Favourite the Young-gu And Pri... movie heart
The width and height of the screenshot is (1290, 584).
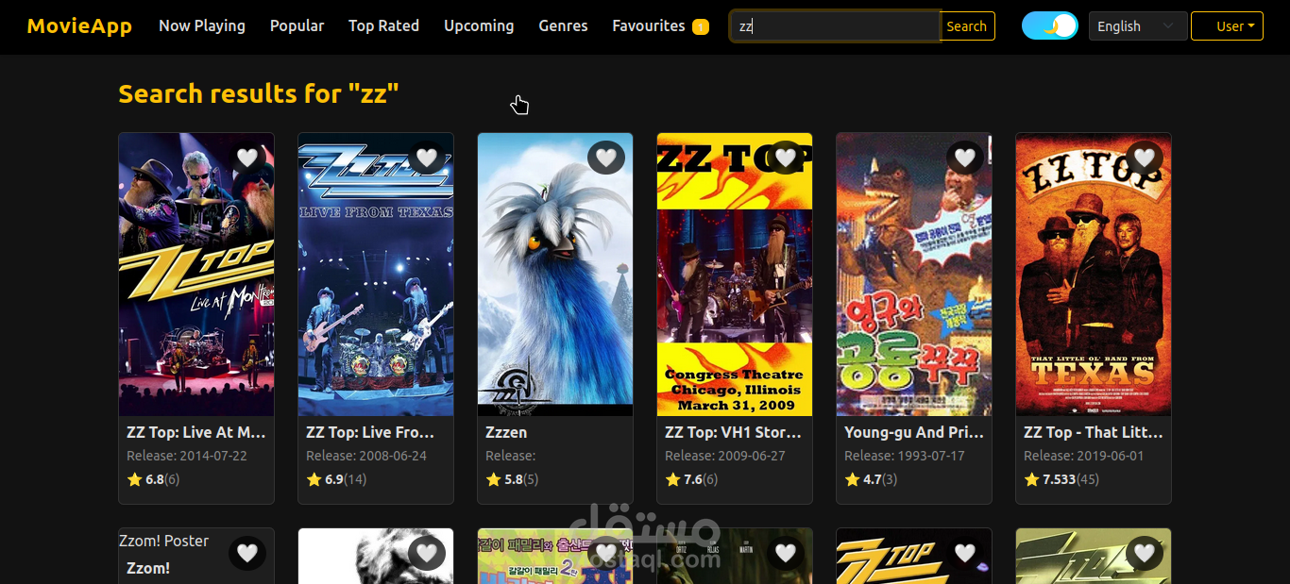pyautogui.click(x=965, y=158)
